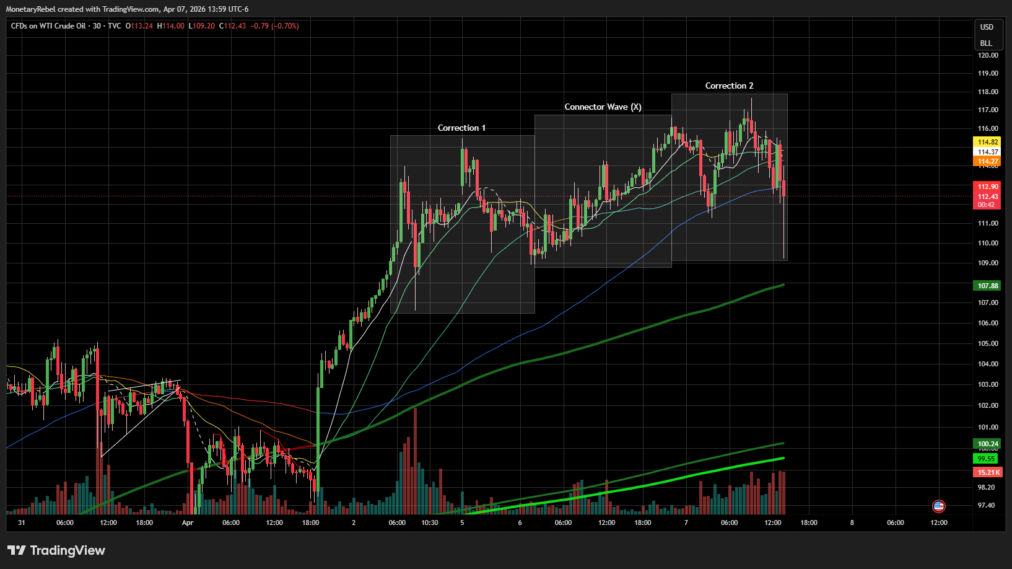Click the US flag economic event marker
This screenshot has width=1012, height=569.
(x=938, y=506)
